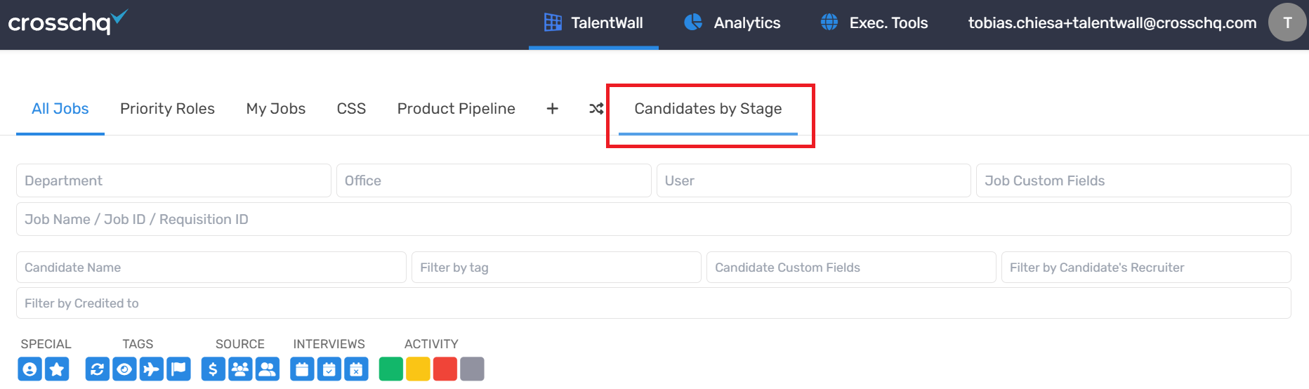Expand the Office filter dropdown
Image resolution: width=1309 pixels, height=389 pixels.
tap(494, 180)
